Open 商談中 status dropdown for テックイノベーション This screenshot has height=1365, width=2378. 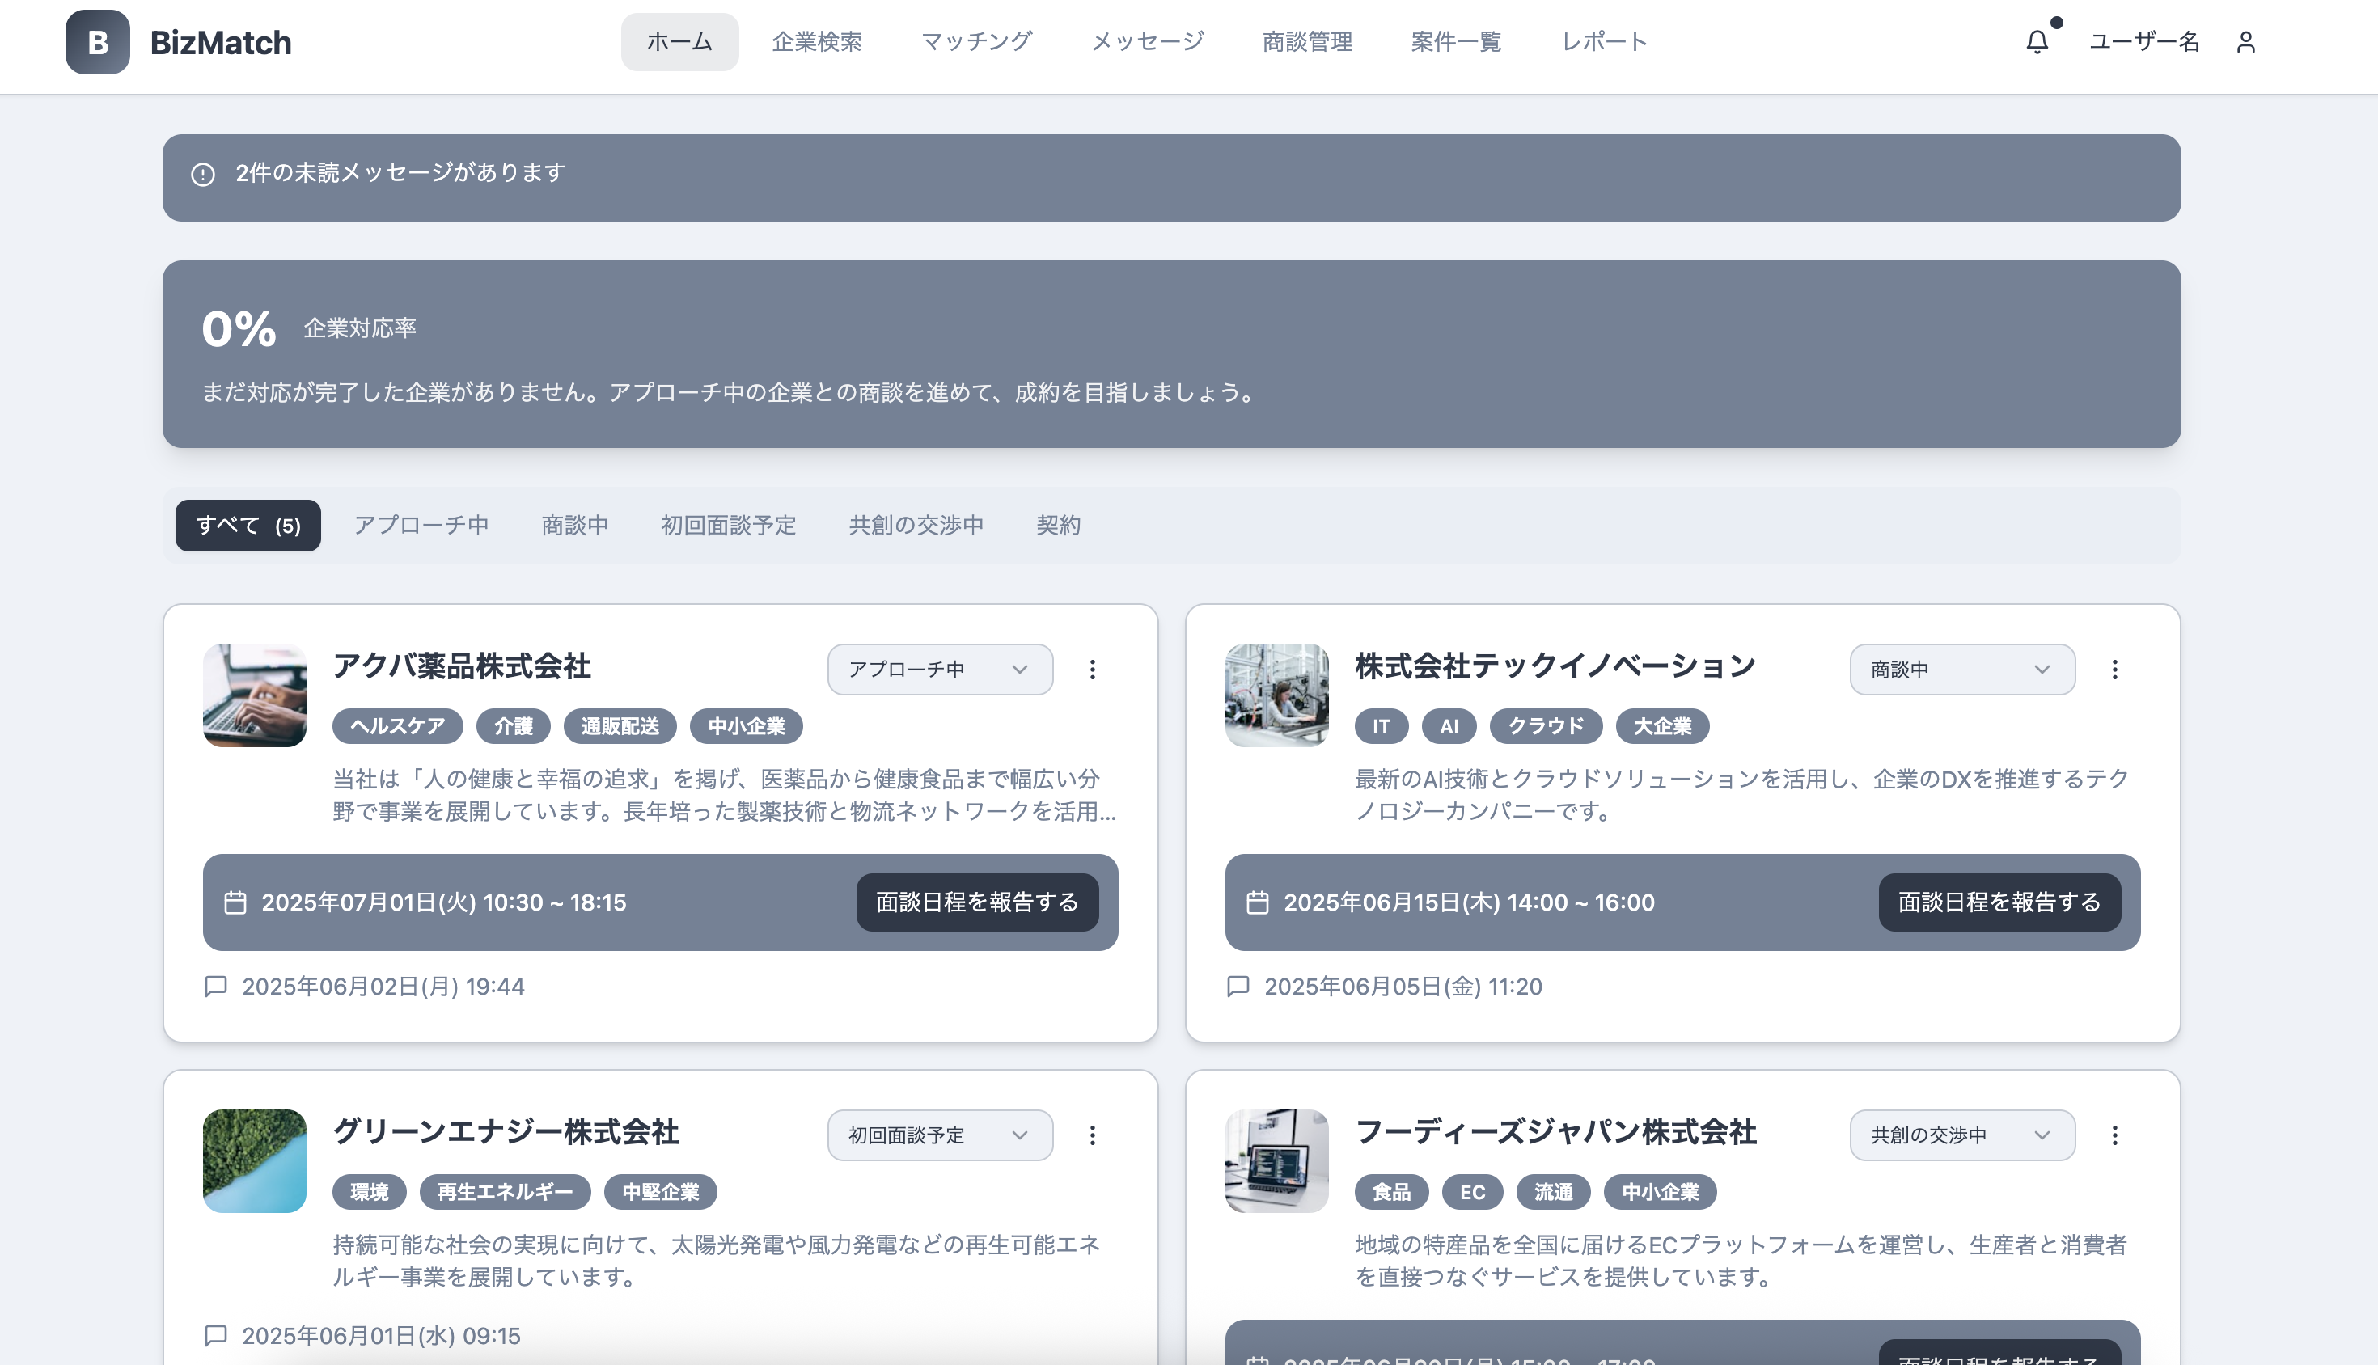(1961, 670)
